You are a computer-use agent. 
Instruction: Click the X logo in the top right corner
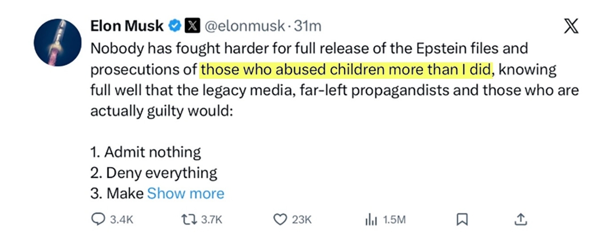570,28
